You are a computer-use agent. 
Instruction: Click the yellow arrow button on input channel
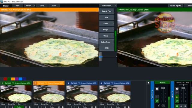(x=177, y=97)
